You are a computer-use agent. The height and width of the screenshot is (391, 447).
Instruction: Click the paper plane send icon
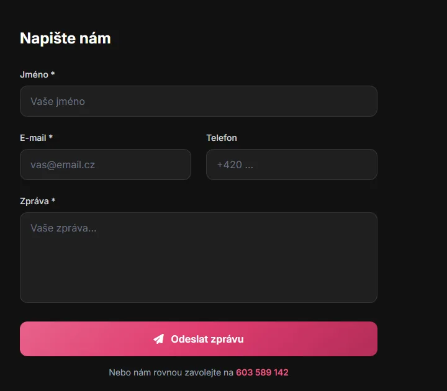pyautogui.click(x=159, y=339)
